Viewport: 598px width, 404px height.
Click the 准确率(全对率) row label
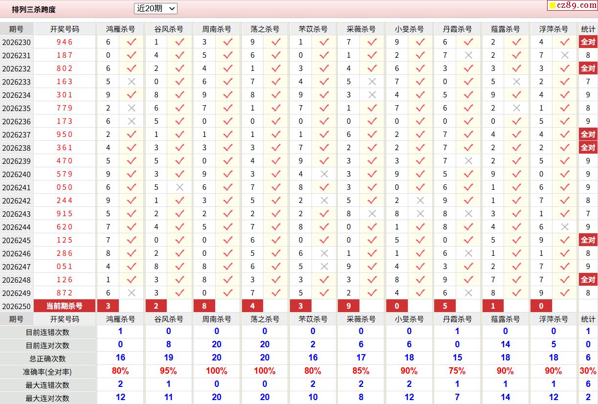pyautogui.click(x=47, y=372)
